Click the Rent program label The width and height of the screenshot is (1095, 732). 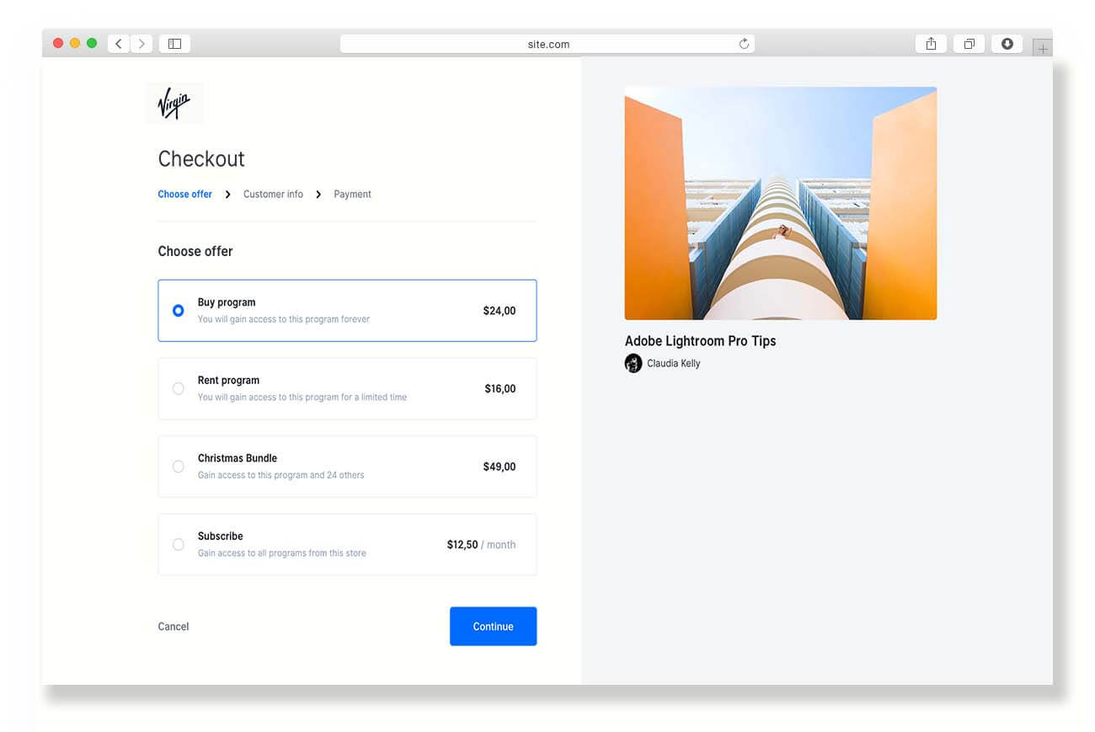(x=228, y=380)
